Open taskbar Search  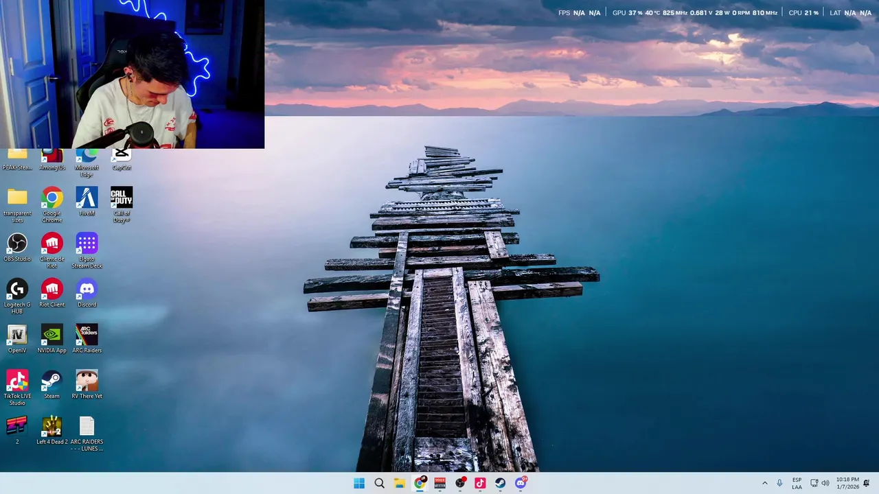coord(379,483)
